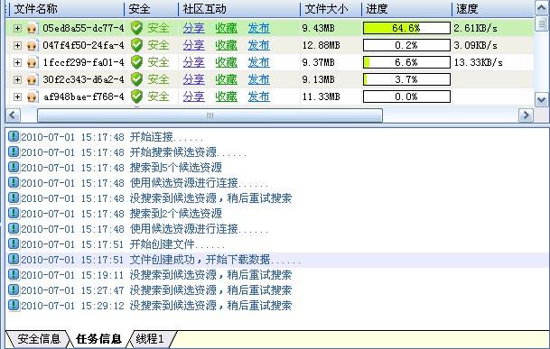Click 分享 link for 1fccf299-fa01-4
550x349 pixels.
[x=193, y=62]
